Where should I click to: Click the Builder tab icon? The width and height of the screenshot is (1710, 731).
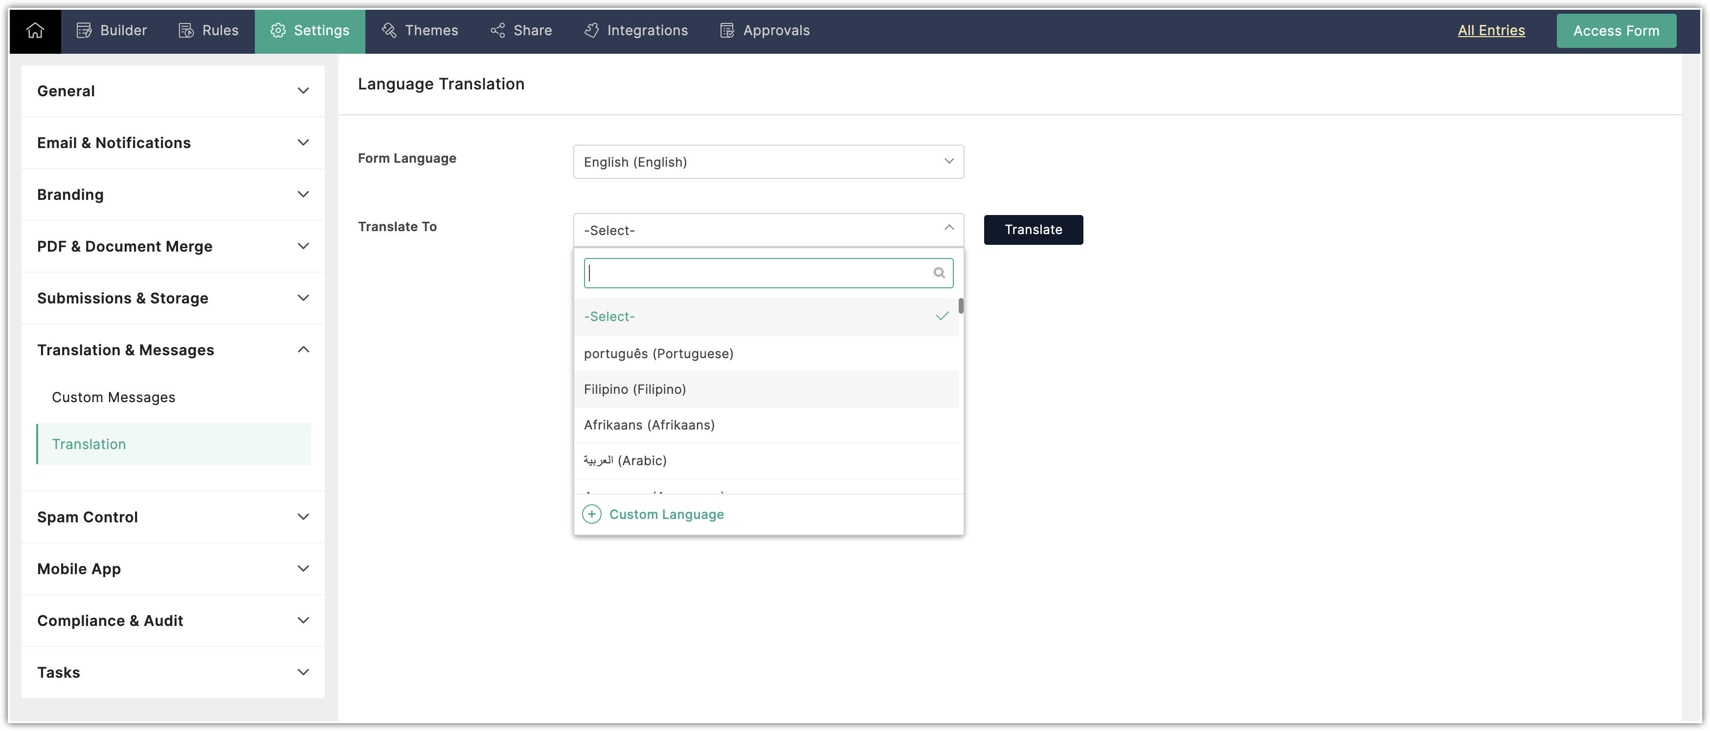coord(84,30)
